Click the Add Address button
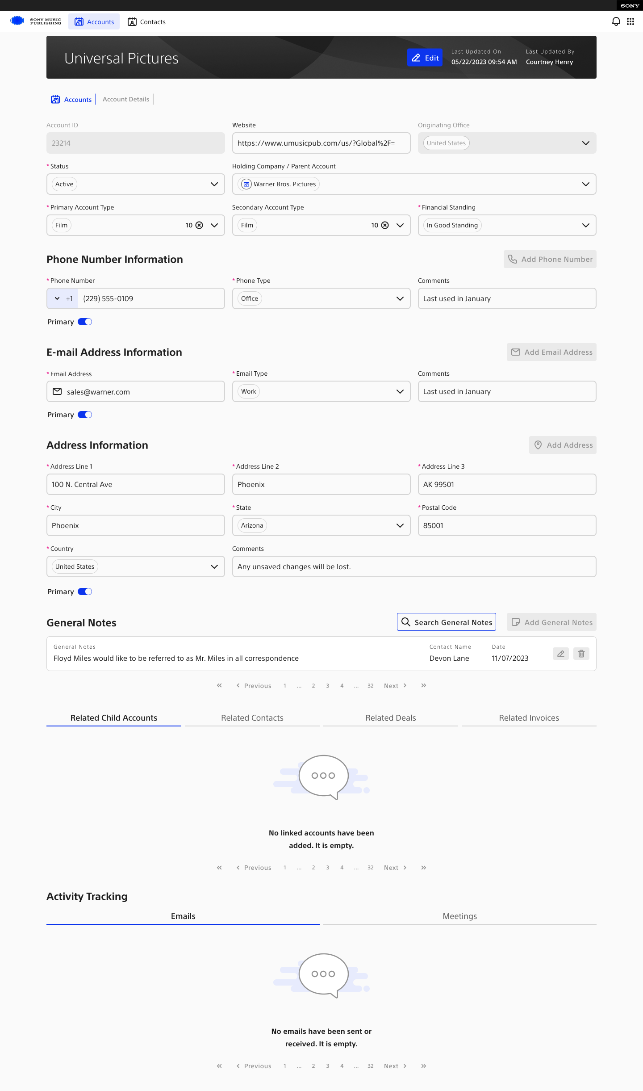 563,445
